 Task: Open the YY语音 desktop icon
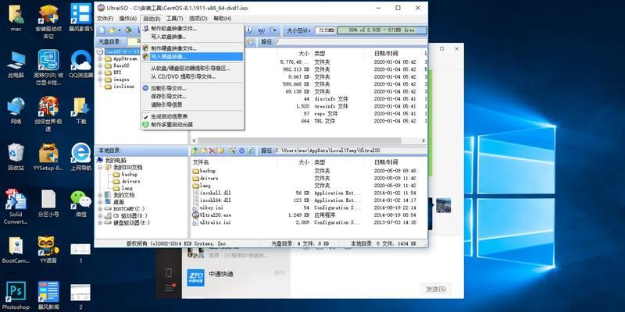[x=48, y=250]
